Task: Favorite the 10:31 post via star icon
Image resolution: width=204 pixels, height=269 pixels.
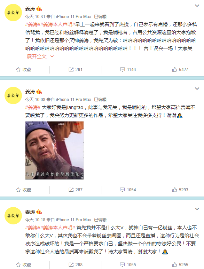Action: pos(23,69)
